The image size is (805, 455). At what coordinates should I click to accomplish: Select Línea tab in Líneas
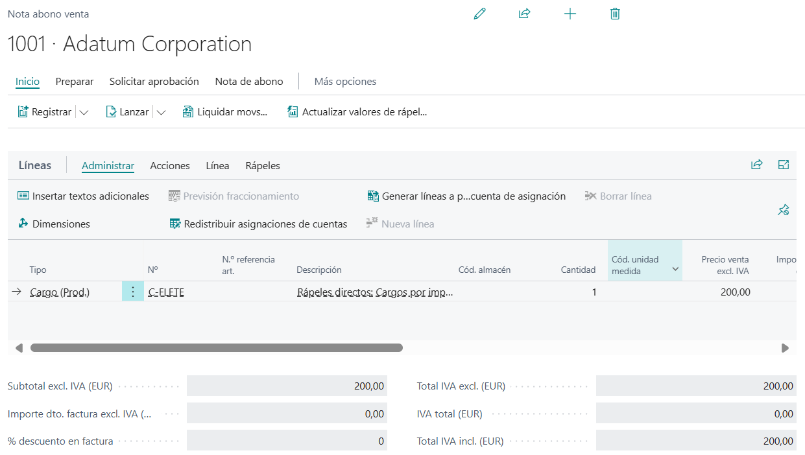(217, 165)
